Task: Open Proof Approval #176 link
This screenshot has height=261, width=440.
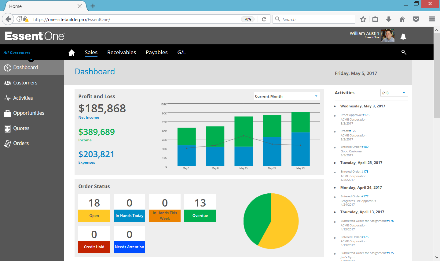Action: (366, 115)
